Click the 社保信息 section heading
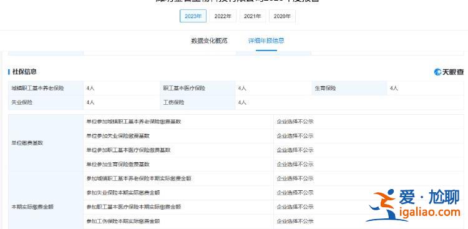The image size is (468, 229). click(x=24, y=72)
